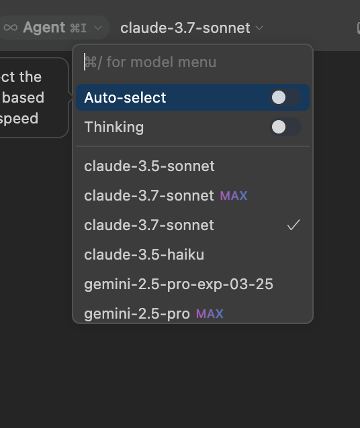Viewport: 360px width, 428px height.
Task: Toggle the Auto-select switch
Action: tap(285, 97)
